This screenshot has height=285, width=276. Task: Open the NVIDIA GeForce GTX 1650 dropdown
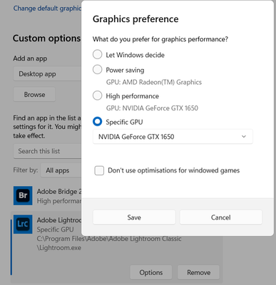point(173,137)
